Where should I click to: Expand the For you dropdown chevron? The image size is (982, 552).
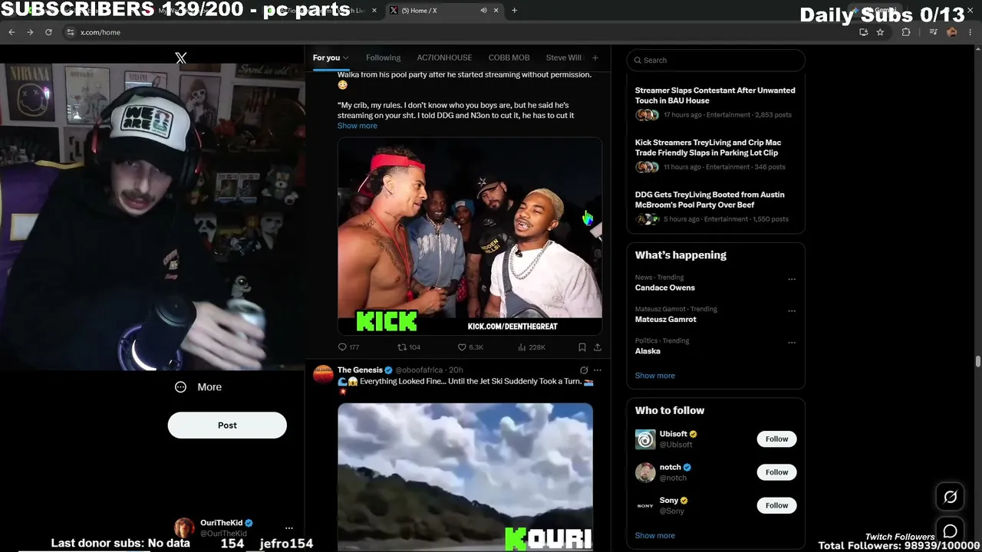coord(346,58)
